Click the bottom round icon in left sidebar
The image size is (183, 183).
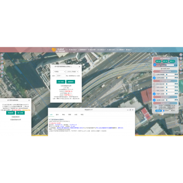[2, 76]
